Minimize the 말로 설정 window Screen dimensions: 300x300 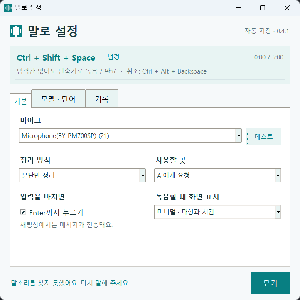[x=239, y=8]
